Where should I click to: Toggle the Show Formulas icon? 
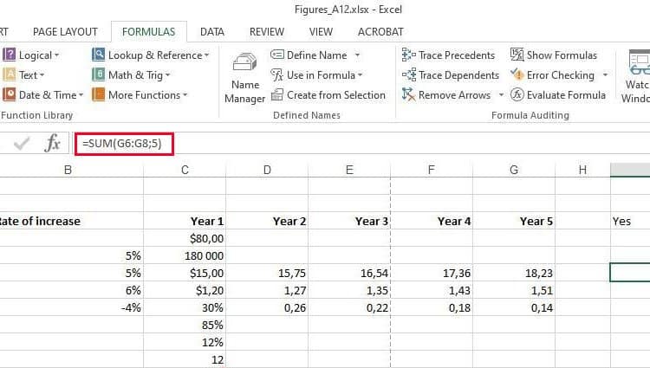[x=517, y=55]
